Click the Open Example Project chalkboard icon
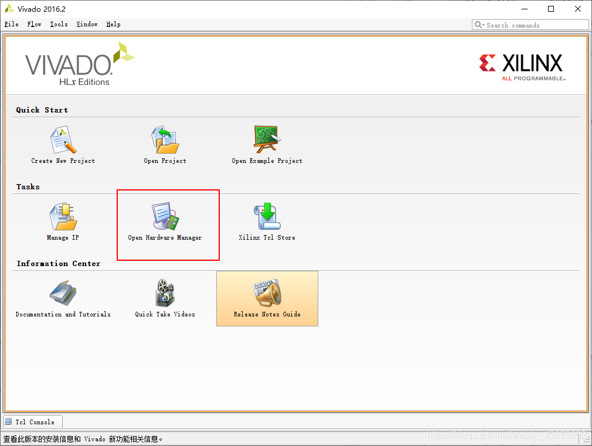Image resolution: width=592 pixels, height=446 pixels. click(267, 139)
